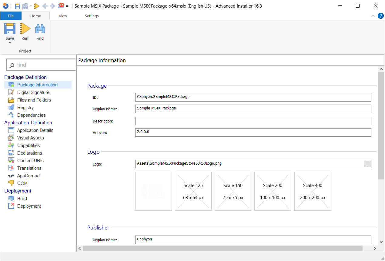Click the Application Definition group header
The width and height of the screenshot is (385, 261).
pos(28,122)
